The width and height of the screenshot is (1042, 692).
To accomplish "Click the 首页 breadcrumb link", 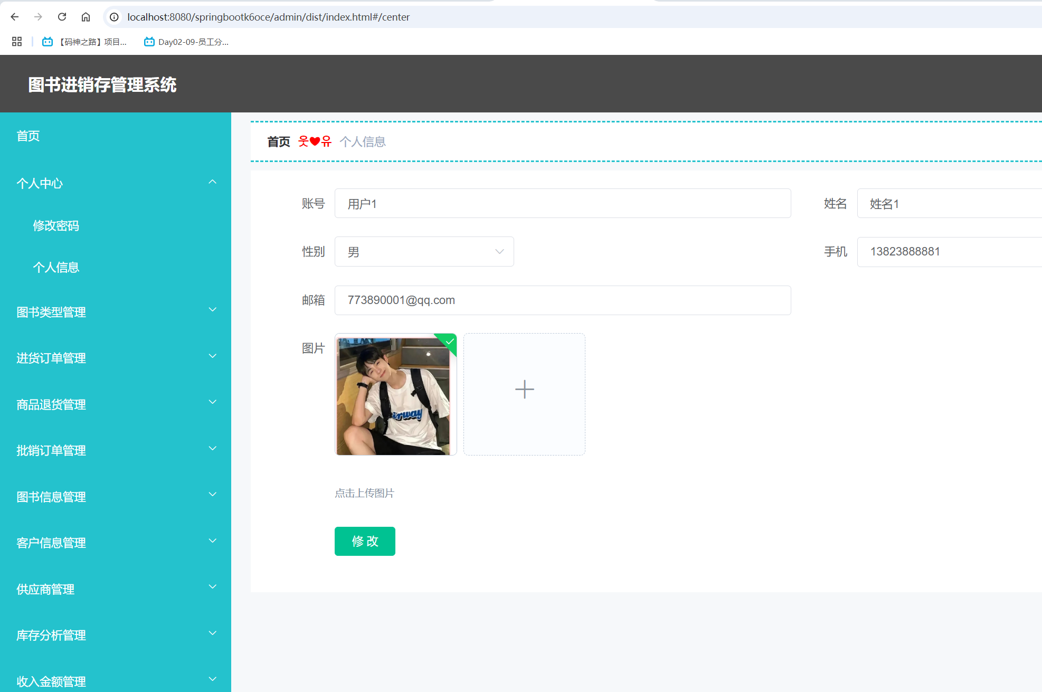I will (279, 141).
